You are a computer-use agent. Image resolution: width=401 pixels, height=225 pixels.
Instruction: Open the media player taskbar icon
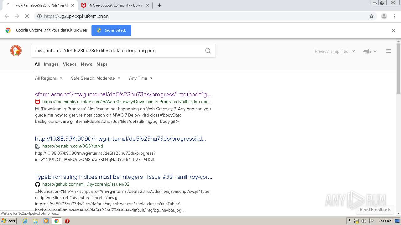point(46,221)
